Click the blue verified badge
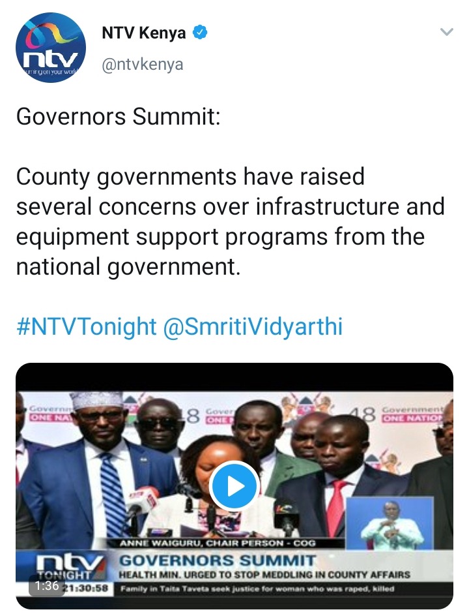This screenshot has width=469, height=614. click(201, 33)
